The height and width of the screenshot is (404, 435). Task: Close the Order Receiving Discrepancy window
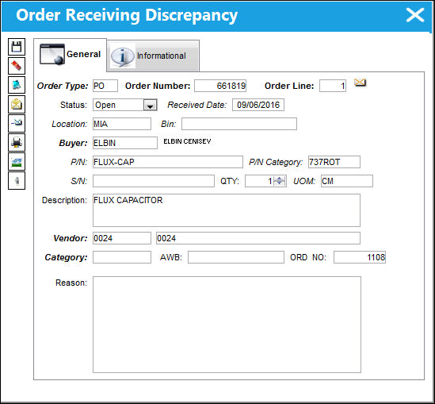pyautogui.click(x=414, y=15)
